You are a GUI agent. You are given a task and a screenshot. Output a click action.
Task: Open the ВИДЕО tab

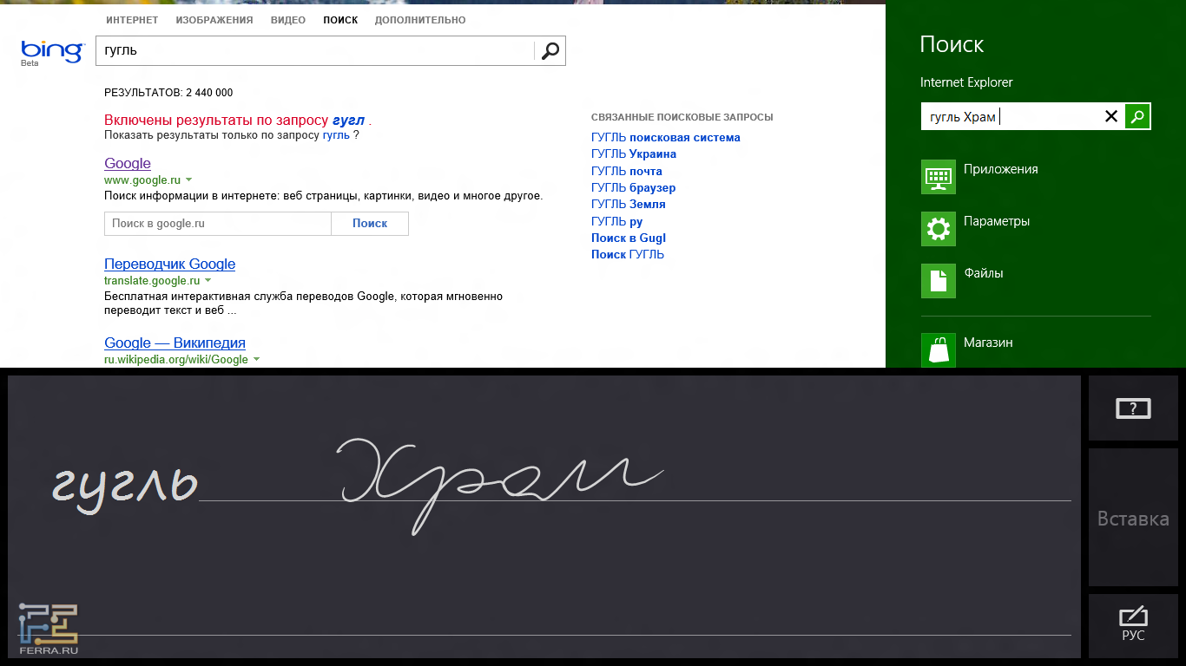[x=287, y=20]
